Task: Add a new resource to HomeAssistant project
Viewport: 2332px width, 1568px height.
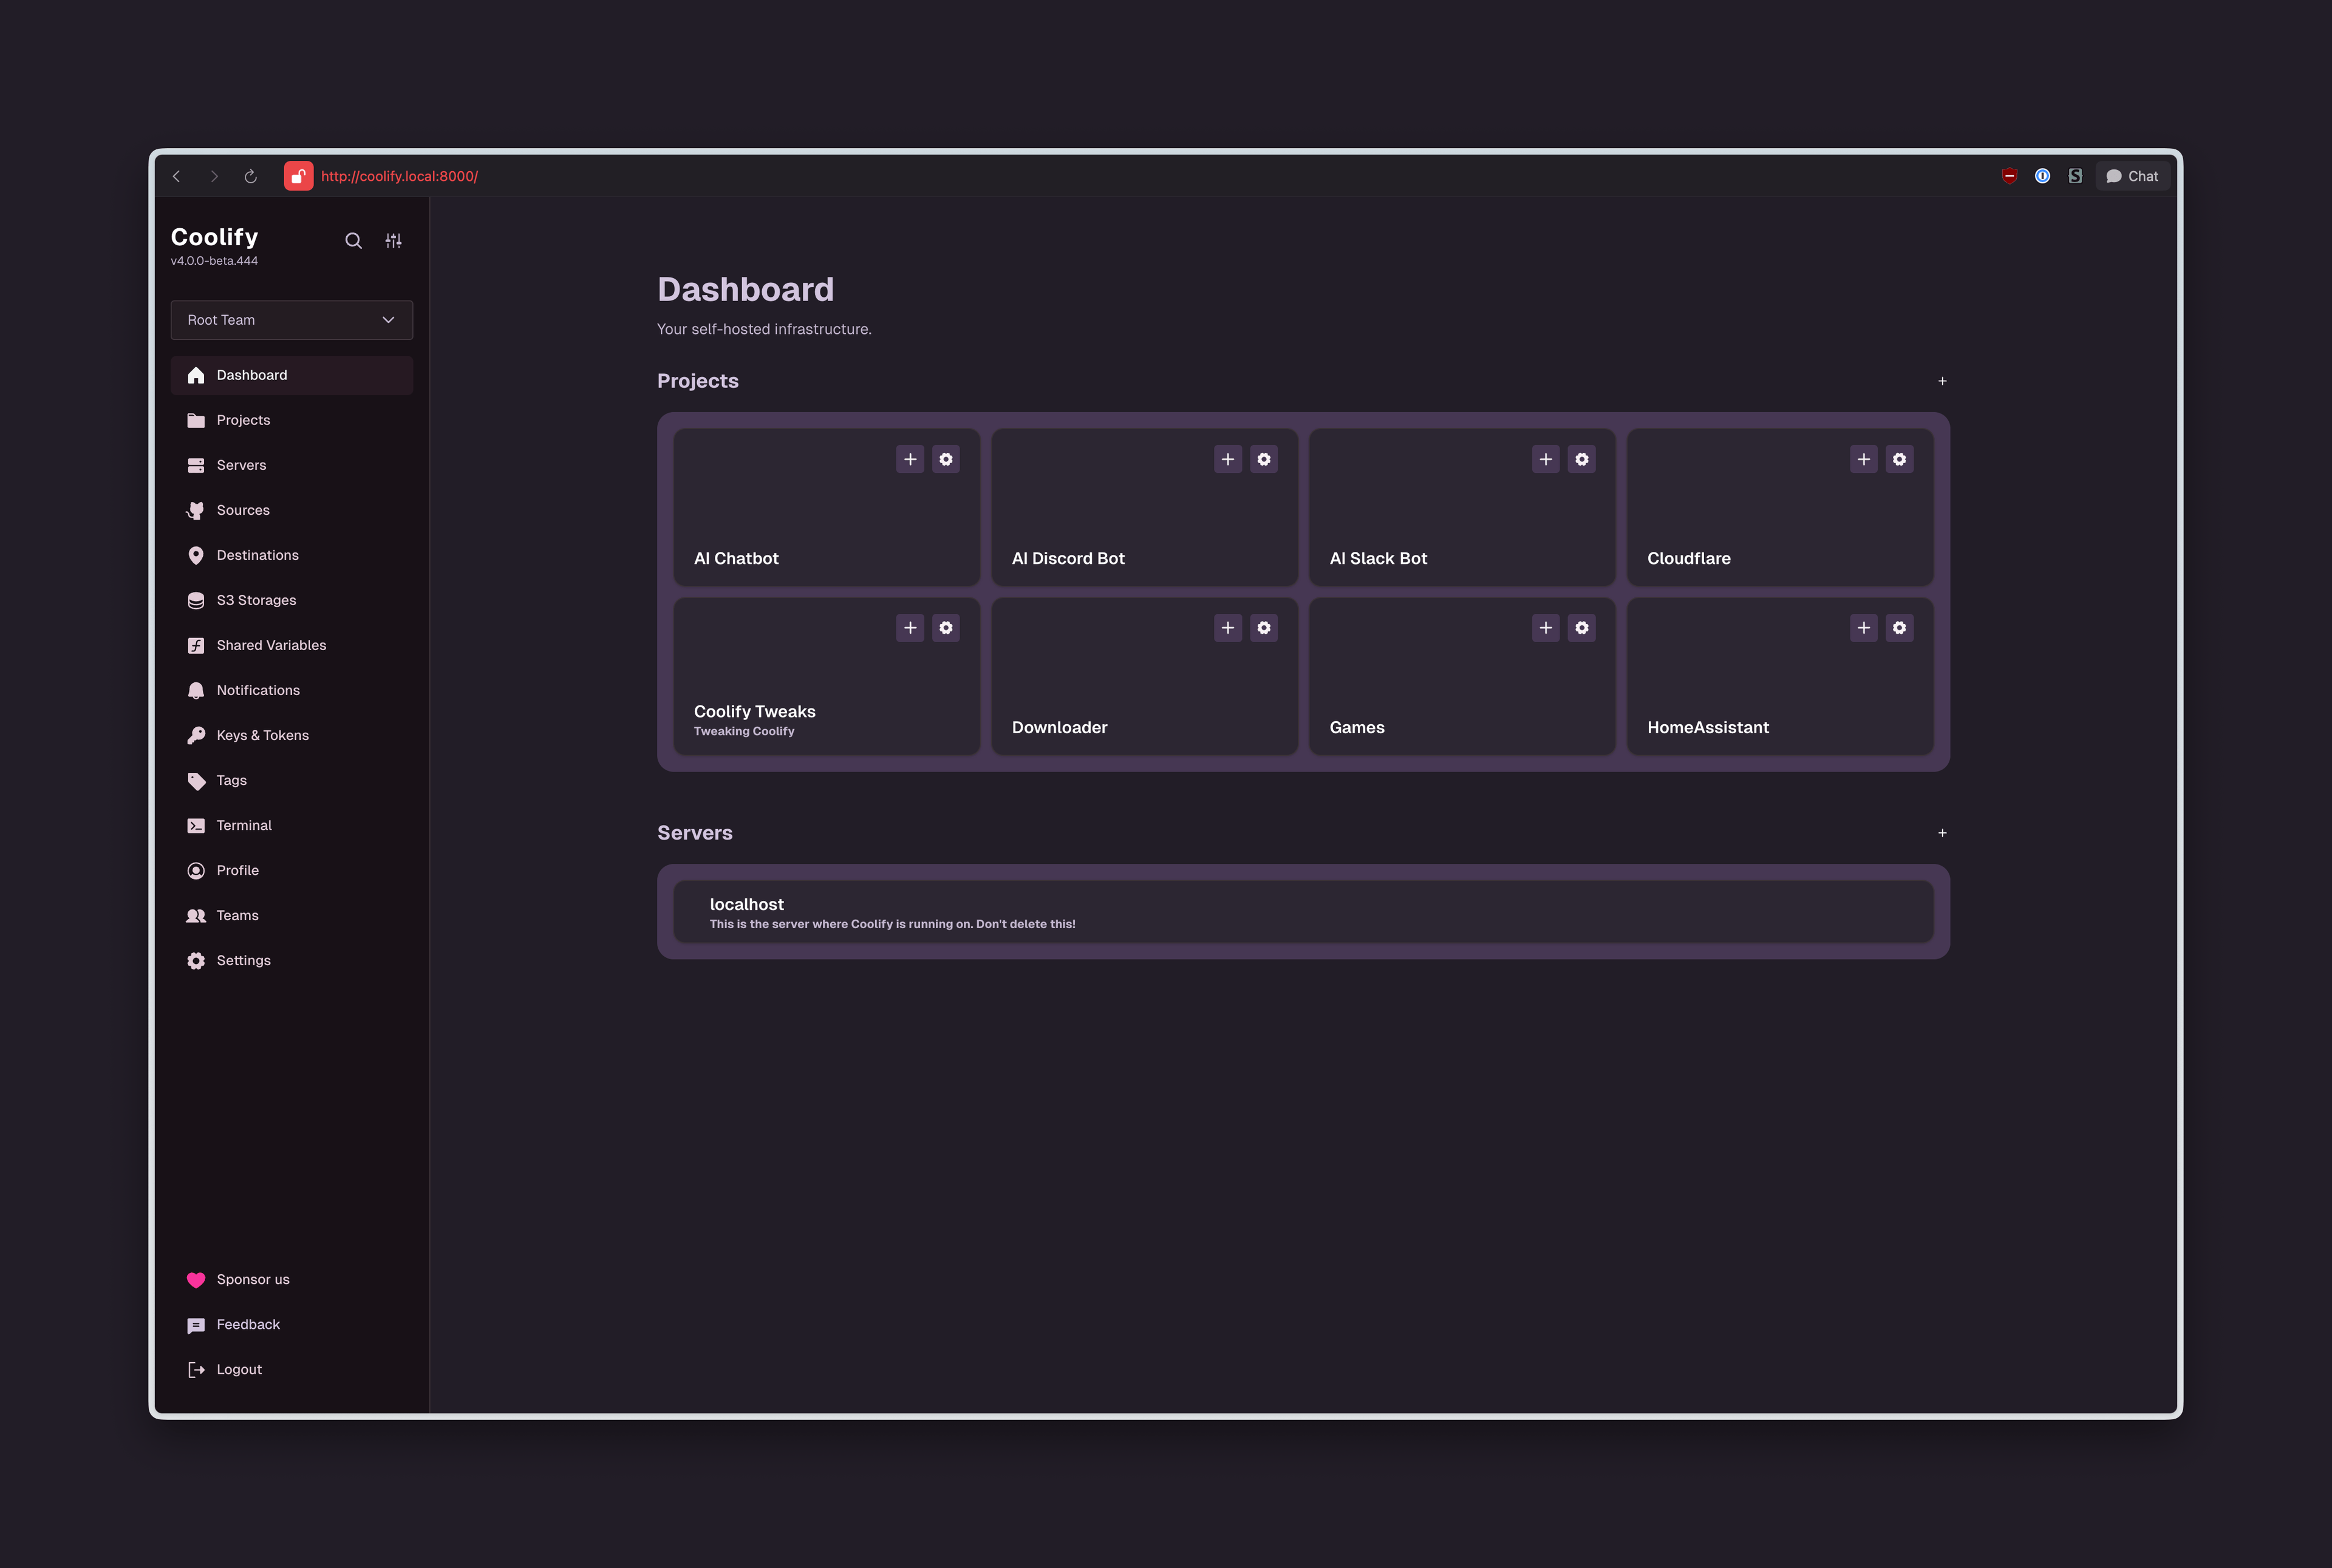Action: click(x=1864, y=628)
